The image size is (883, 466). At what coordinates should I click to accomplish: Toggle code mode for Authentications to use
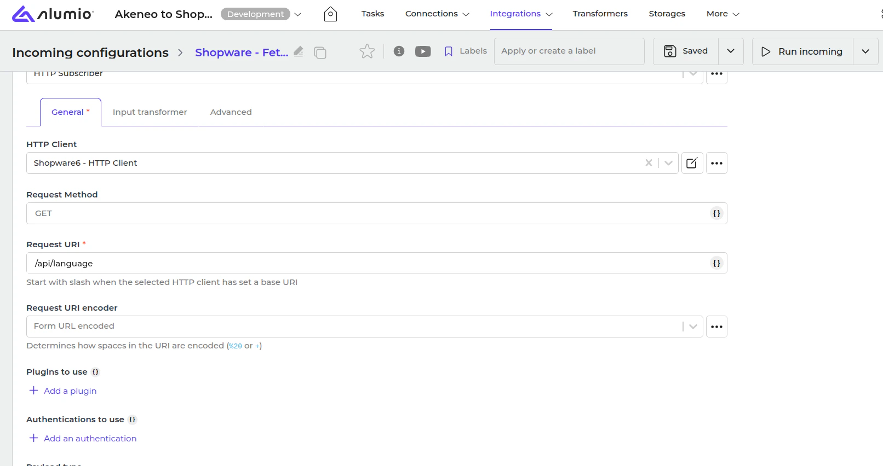pos(132,420)
